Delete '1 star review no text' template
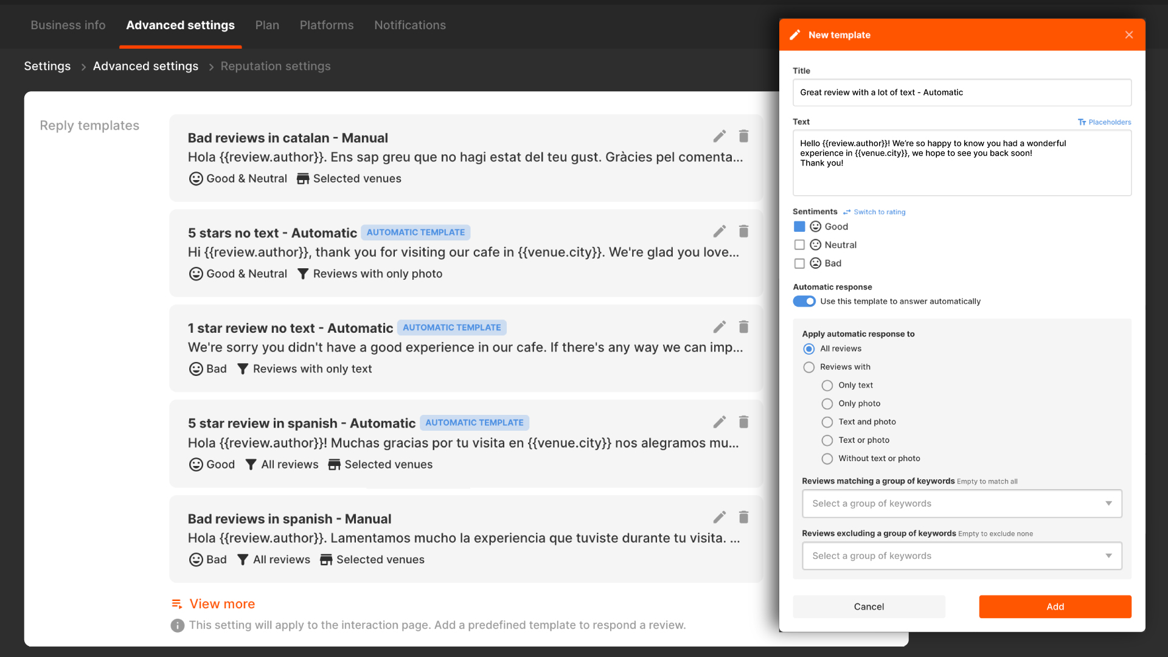The image size is (1168, 657). click(x=743, y=327)
